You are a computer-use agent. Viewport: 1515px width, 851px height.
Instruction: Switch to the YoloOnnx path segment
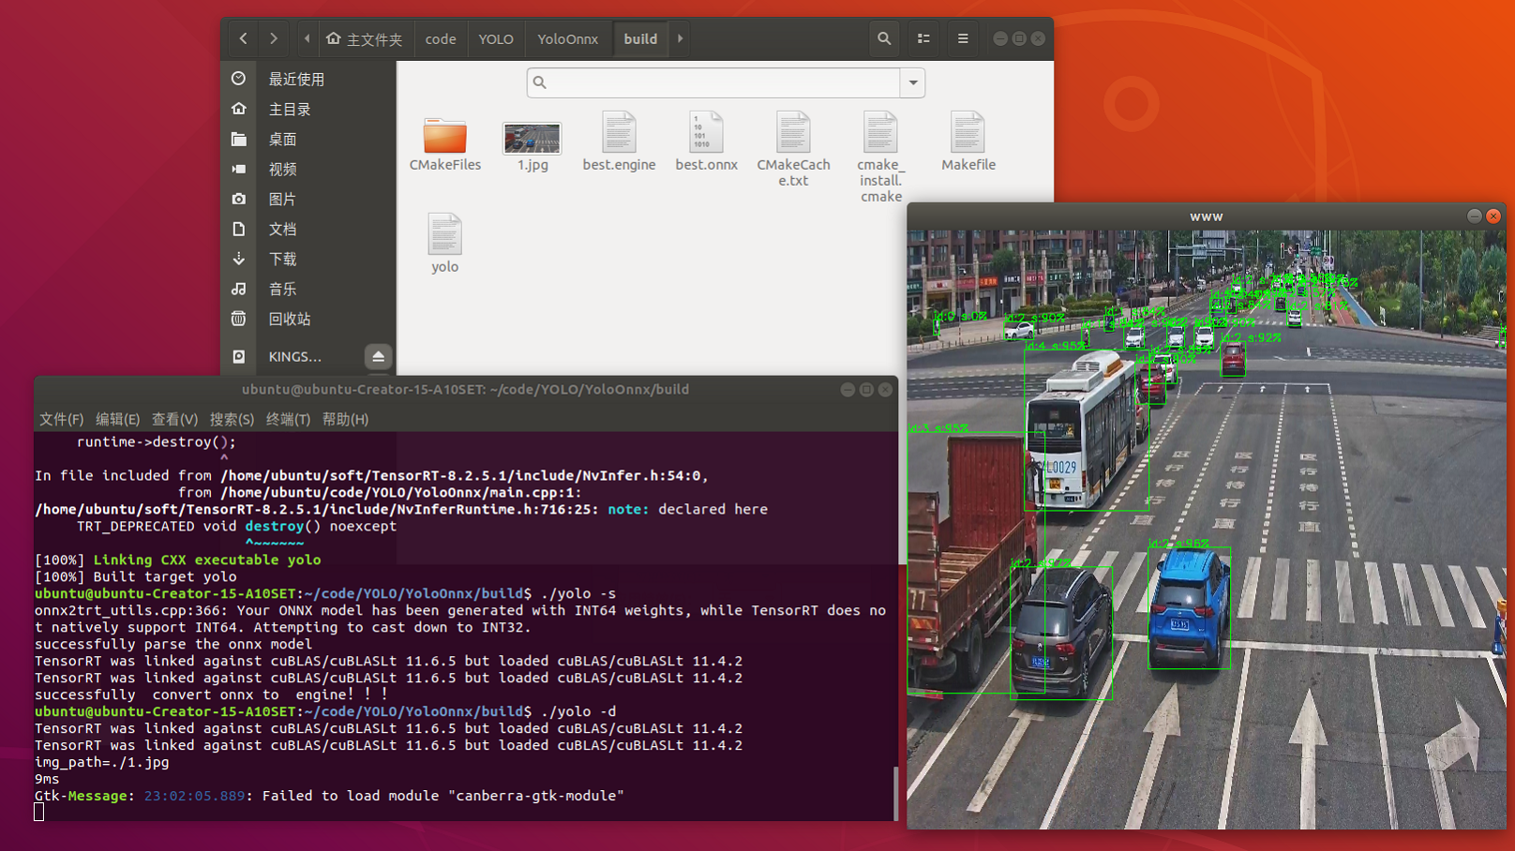(x=567, y=38)
